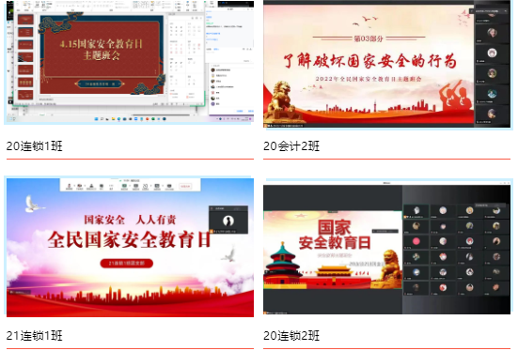Image resolution: width=518 pixels, height=351 pixels.
Task: Open the 20会计2班 slide image
Action: [386, 64]
